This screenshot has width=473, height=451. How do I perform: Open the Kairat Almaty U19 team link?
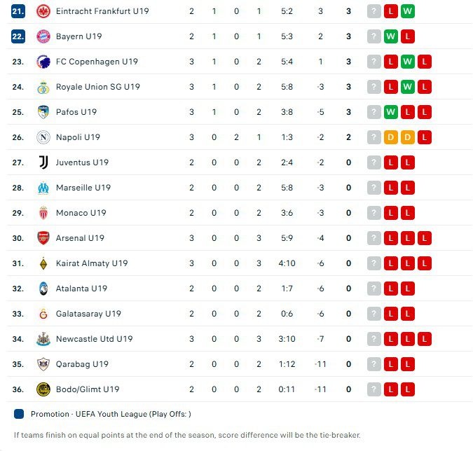tap(92, 263)
